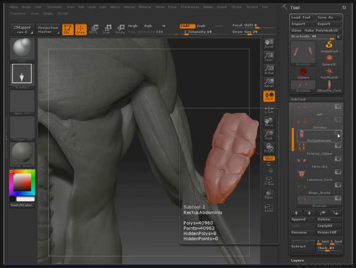Screen dimensions: 356x268
Task: Select the PolyMesh3D tool
Action: pyautogui.click(x=329, y=74)
